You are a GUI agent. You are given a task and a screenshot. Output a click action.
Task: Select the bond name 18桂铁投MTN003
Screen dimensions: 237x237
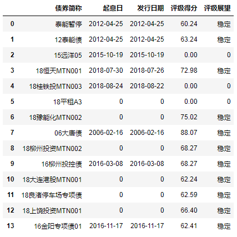click(56, 86)
